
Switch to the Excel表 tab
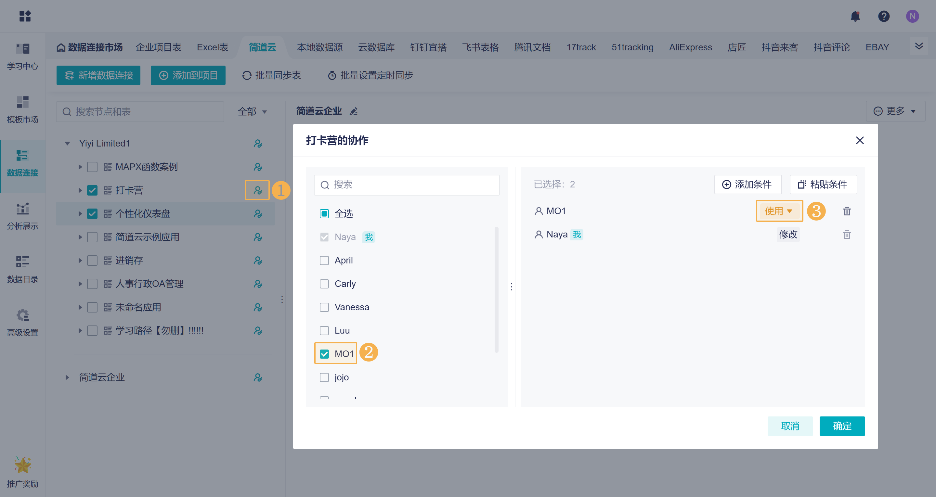click(x=212, y=47)
